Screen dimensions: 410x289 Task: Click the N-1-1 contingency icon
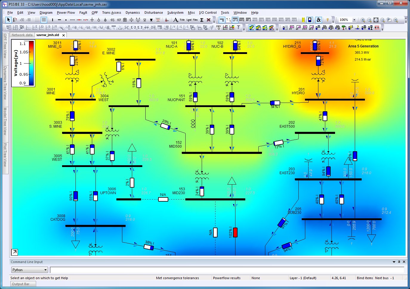pyautogui.click(x=377, y=27)
